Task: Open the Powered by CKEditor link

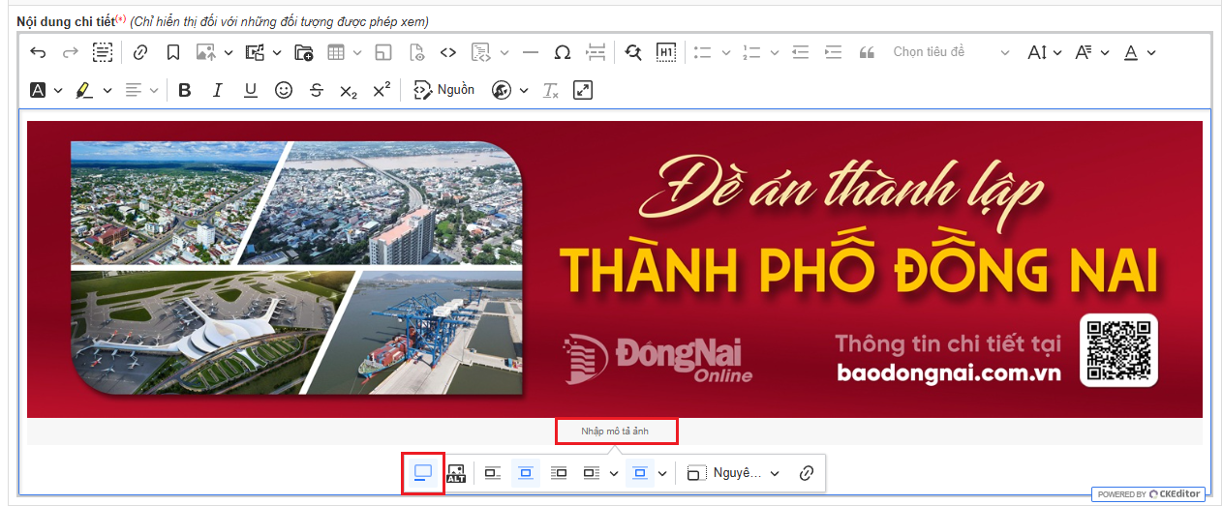Action: 1147,494
